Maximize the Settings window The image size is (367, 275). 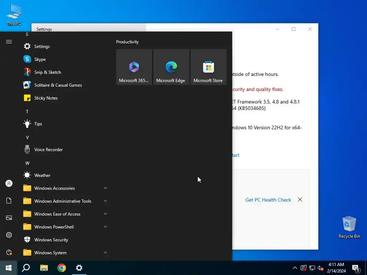294,29
